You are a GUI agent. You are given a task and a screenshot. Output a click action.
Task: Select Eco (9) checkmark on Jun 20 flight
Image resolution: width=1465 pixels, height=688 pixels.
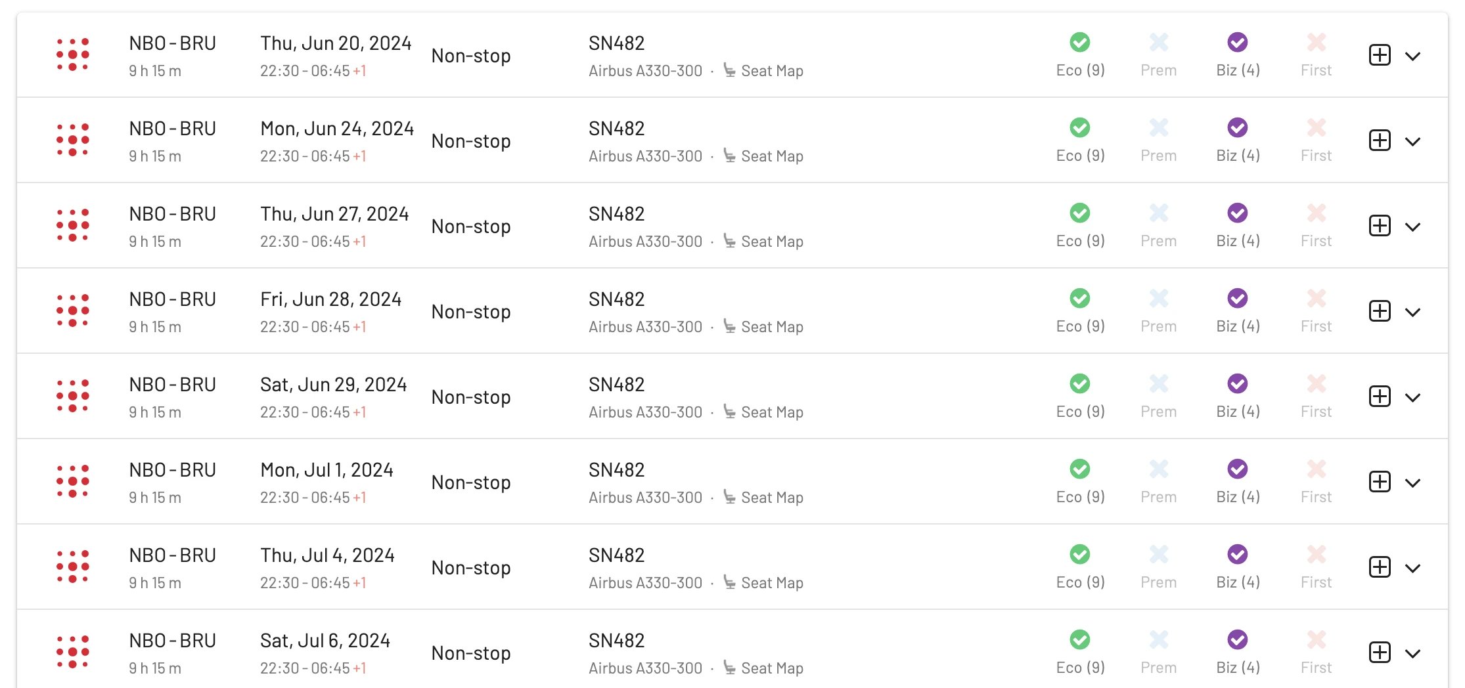click(1079, 42)
